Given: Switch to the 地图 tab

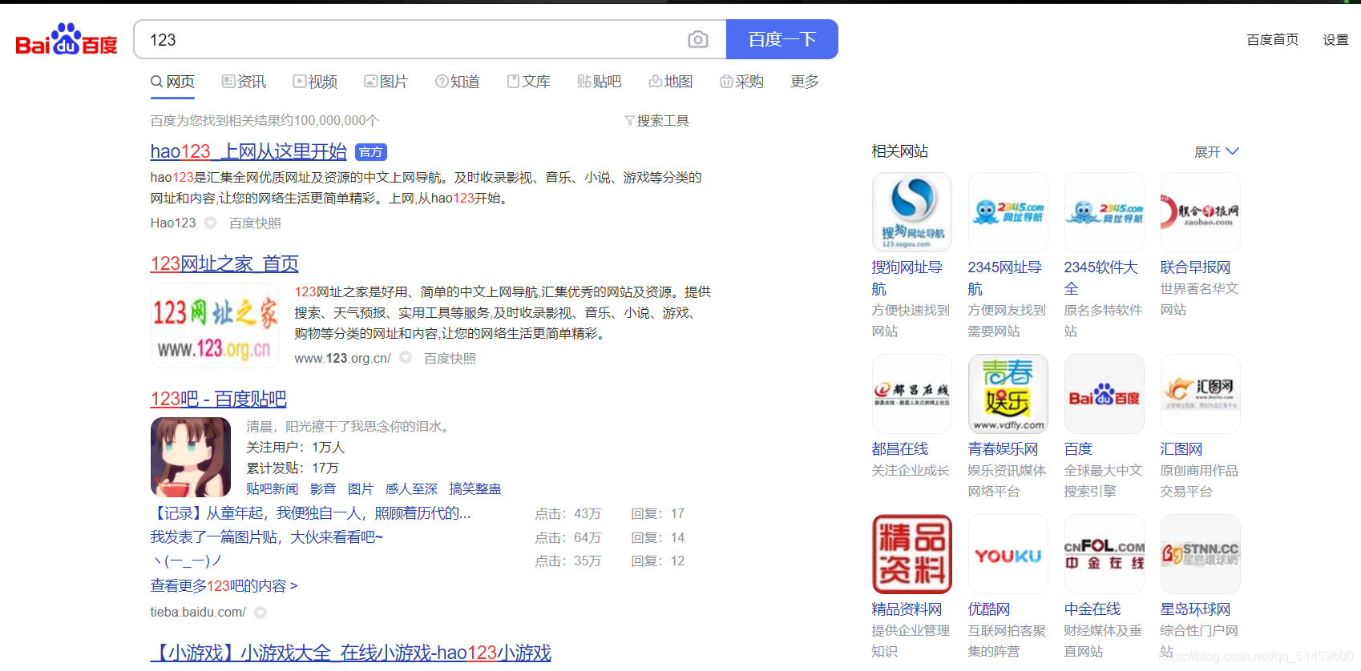Looking at the screenshot, I should [670, 82].
